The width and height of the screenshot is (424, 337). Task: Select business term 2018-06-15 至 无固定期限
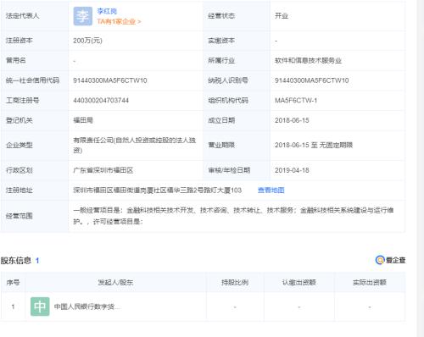[314, 145]
